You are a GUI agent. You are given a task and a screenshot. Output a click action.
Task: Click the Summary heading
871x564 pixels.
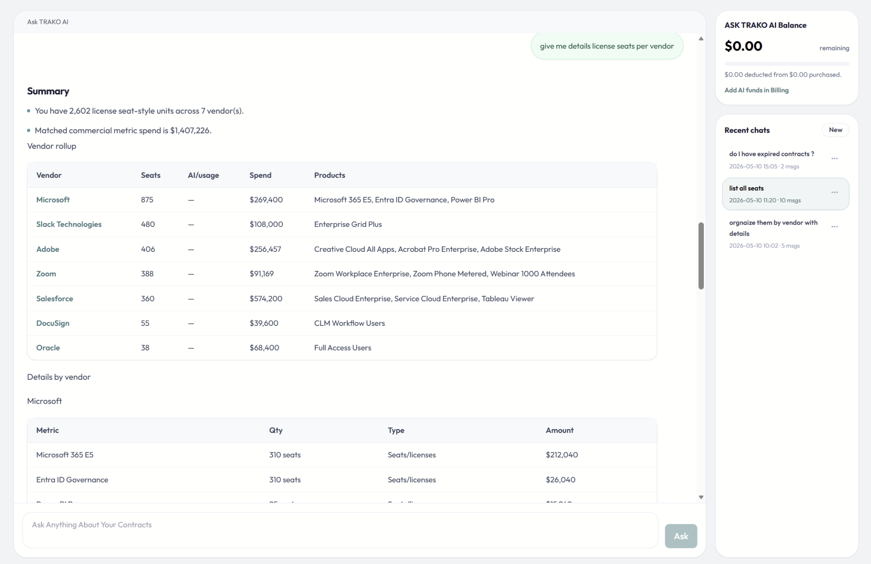48,91
